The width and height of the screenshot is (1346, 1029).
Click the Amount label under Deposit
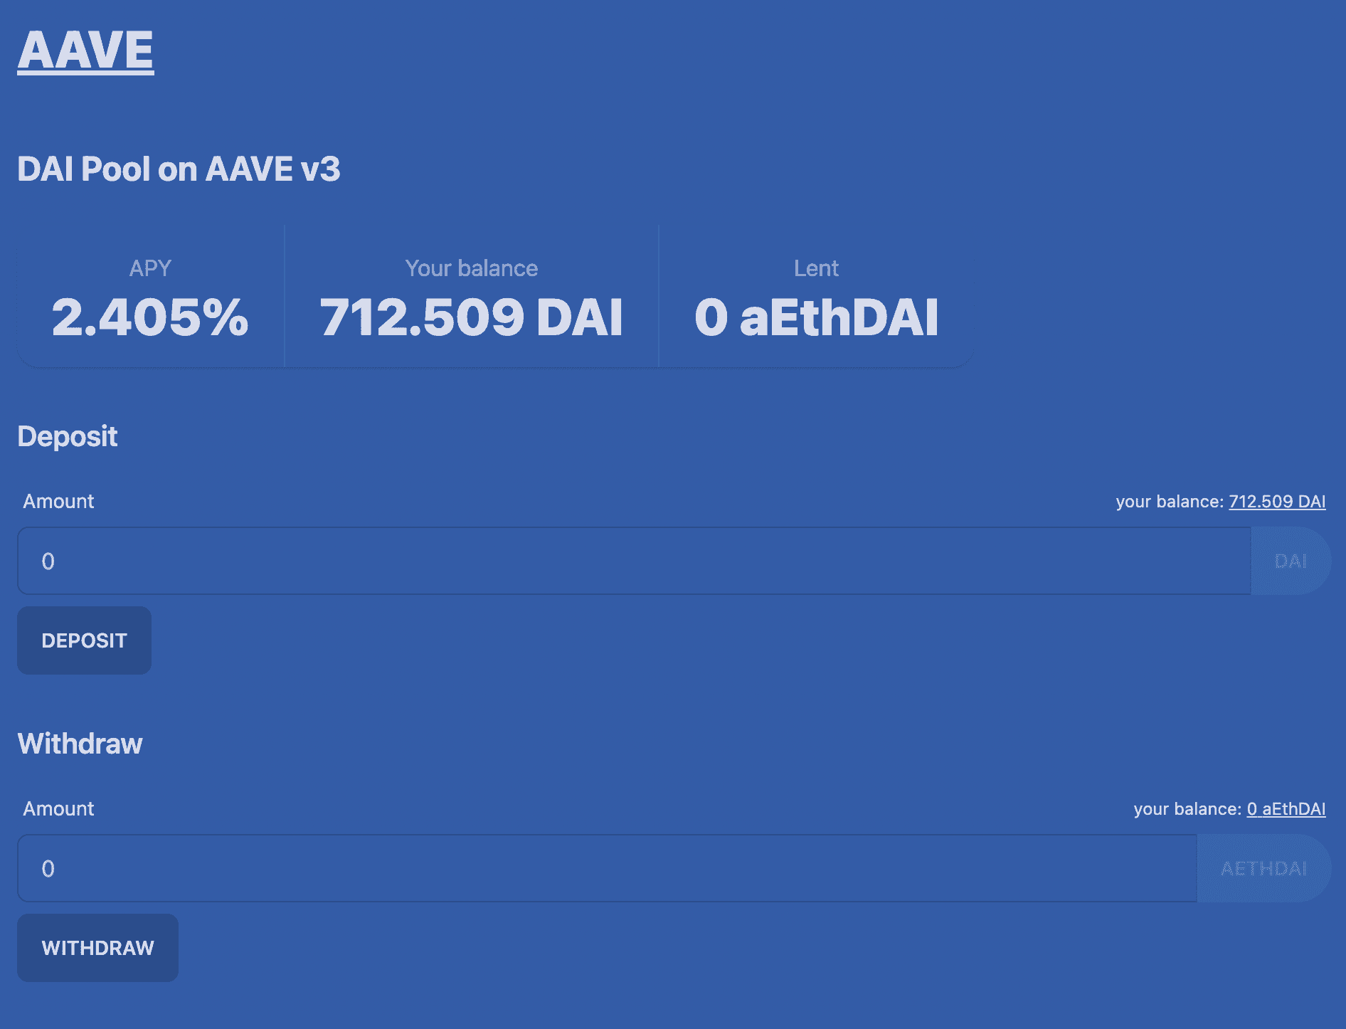[x=58, y=501]
